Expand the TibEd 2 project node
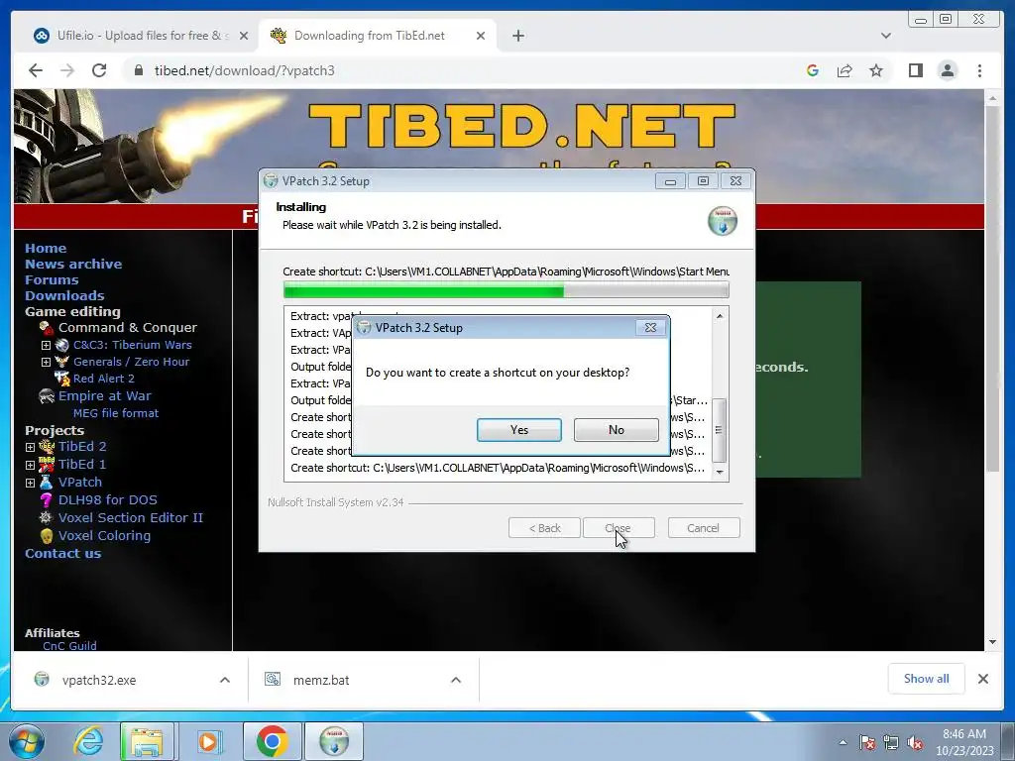This screenshot has width=1015, height=761. point(30,447)
